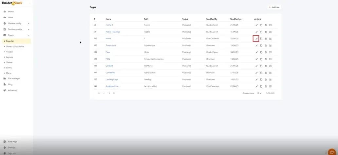The image size is (338, 155).
Task: Copy the Additional List page
Action: point(261,86)
